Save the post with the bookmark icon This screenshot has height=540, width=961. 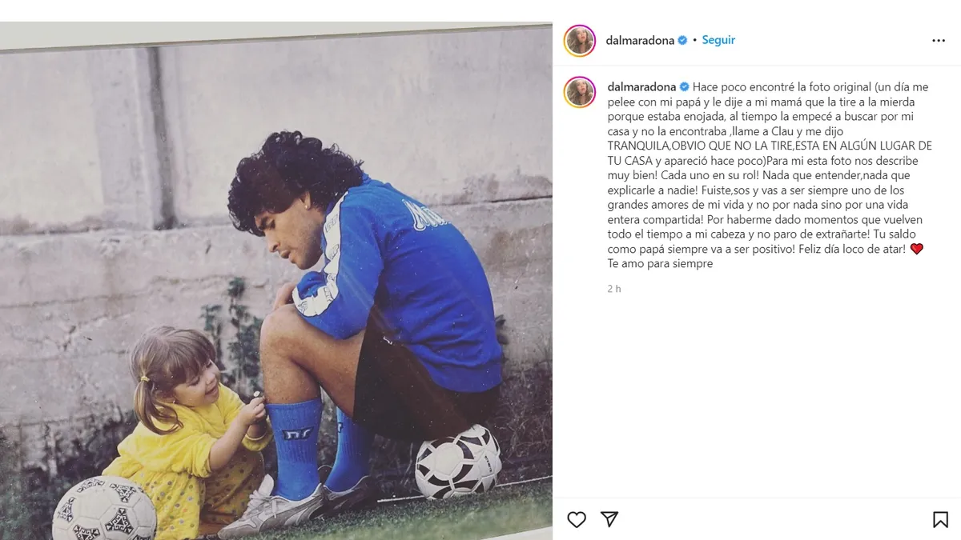coord(940,520)
